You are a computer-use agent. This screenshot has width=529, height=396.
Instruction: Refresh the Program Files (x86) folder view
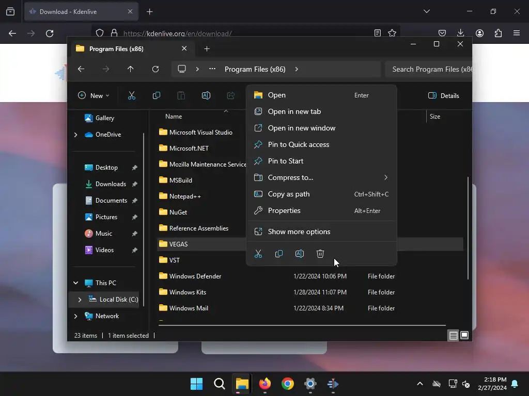[x=155, y=69]
